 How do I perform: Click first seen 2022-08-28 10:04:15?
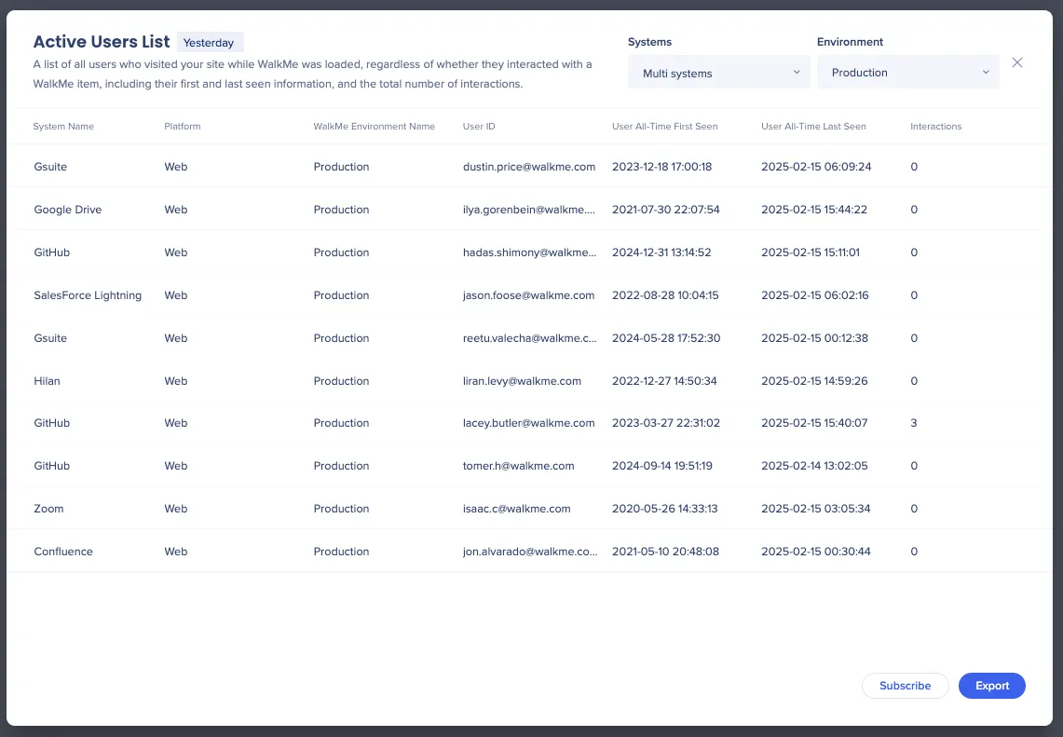click(x=665, y=295)
